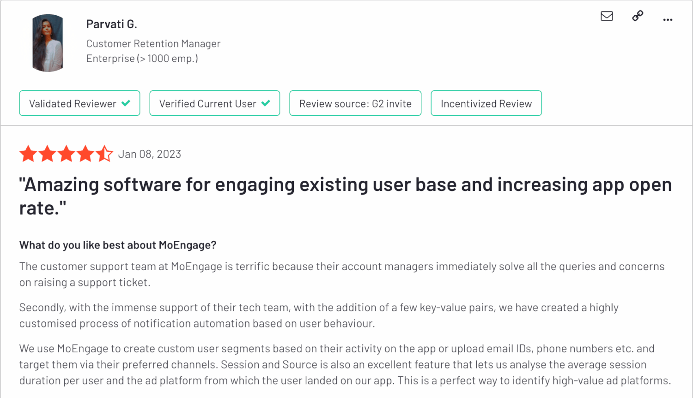Screen dimensions: 693x398
Task: Click the reviewer name Parvati G.
Action: [112, 24]
